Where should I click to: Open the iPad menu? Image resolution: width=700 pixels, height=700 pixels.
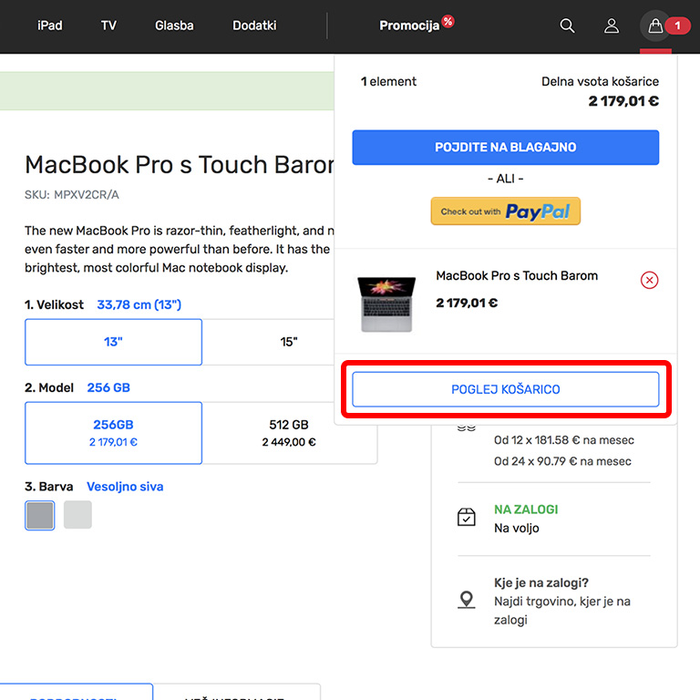(x=49, y=26)
